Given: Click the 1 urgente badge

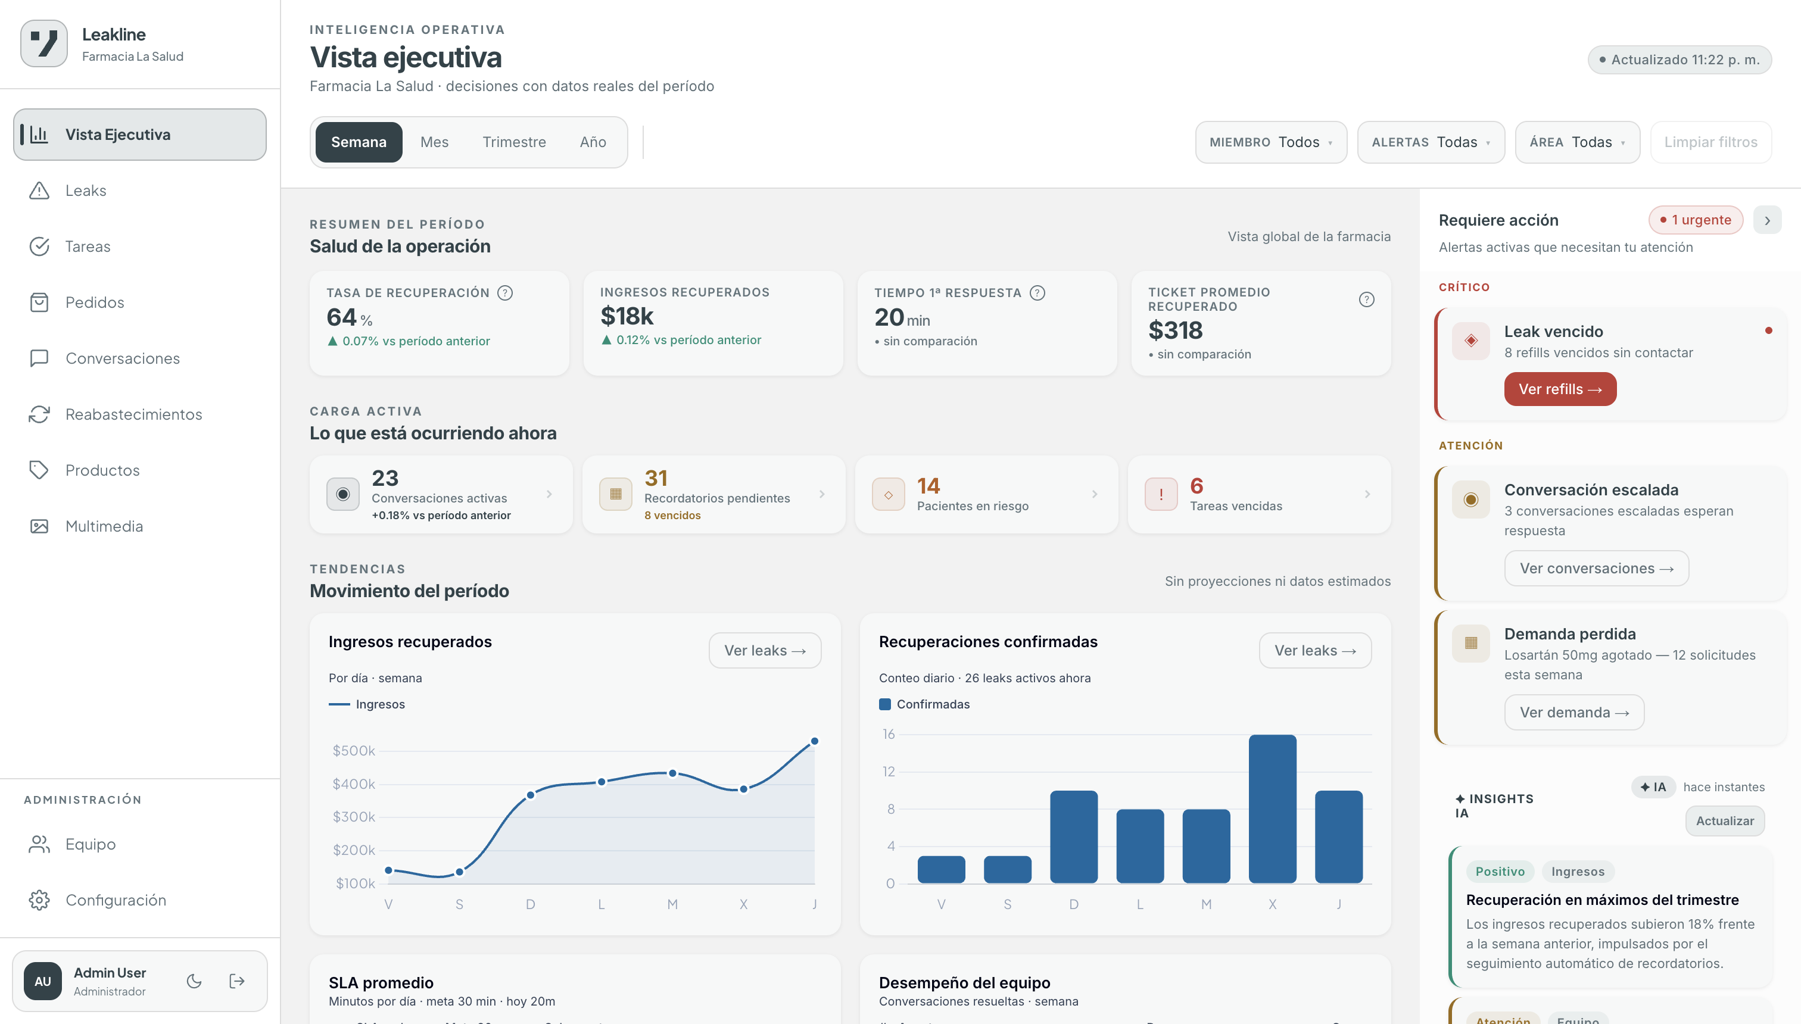Looking at the screenshot, I should click(1696, 220).
